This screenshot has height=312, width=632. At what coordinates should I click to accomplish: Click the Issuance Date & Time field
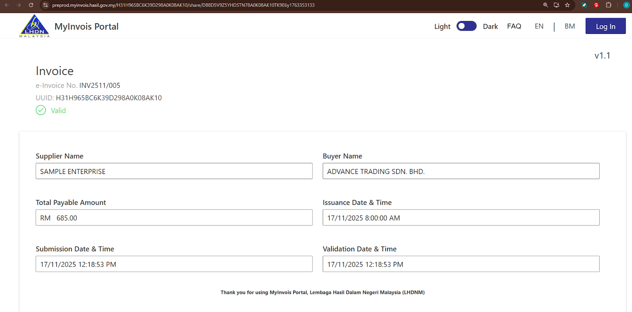click(461, 218)
